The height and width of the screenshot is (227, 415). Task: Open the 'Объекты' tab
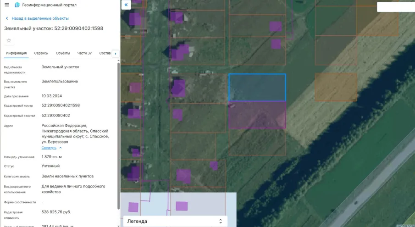[x=63, y=53]
